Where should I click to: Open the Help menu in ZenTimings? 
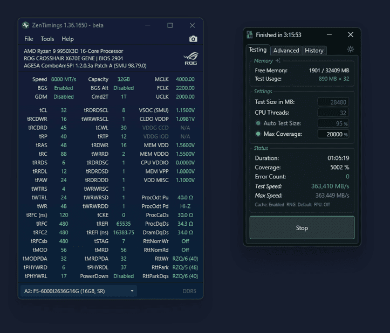point(67,39)
